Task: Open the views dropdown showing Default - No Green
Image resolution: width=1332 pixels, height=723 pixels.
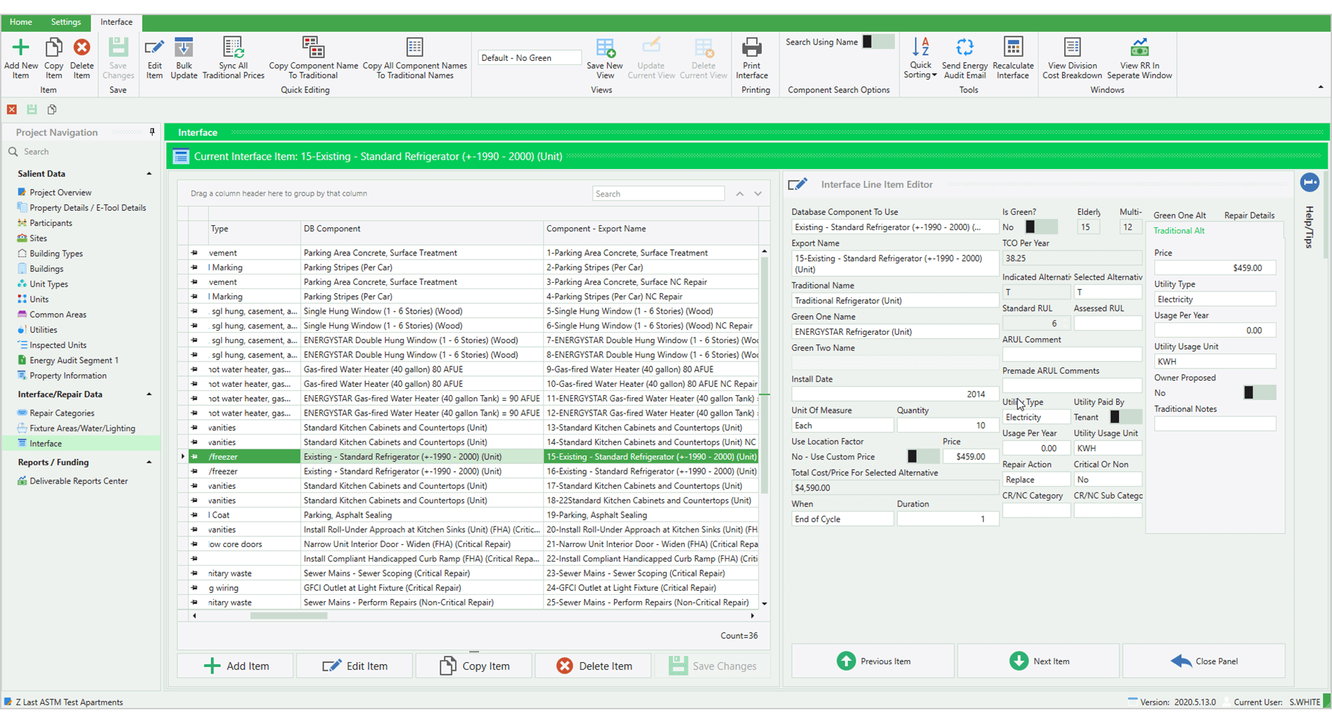Action: tap(529, 58)
